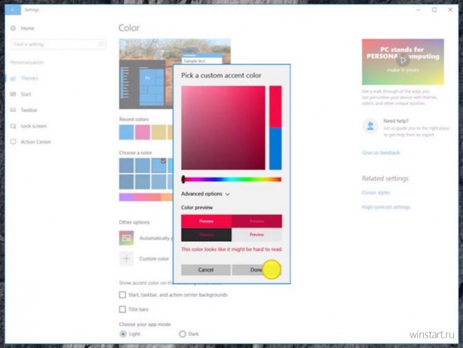The width and height of the screenshot is (463, 348).
Task: Open High contrast settings link
Action: coord(385,207)
